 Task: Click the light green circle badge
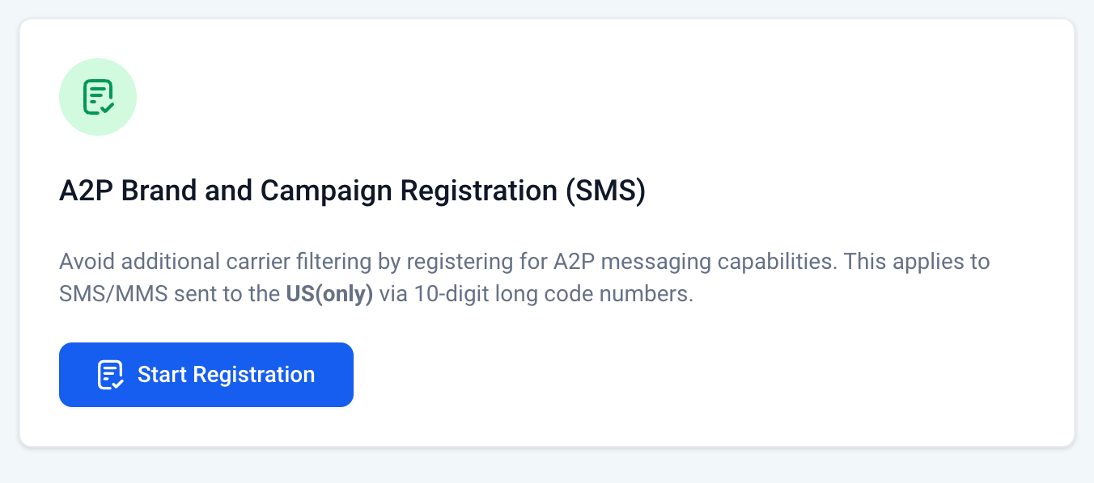tap(98, 97)
